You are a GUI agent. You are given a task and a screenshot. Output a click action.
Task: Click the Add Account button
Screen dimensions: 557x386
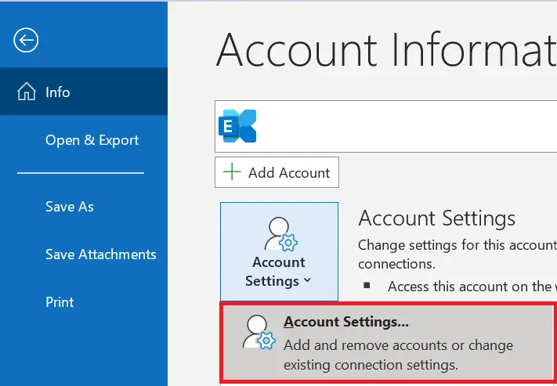click(277, 172)
